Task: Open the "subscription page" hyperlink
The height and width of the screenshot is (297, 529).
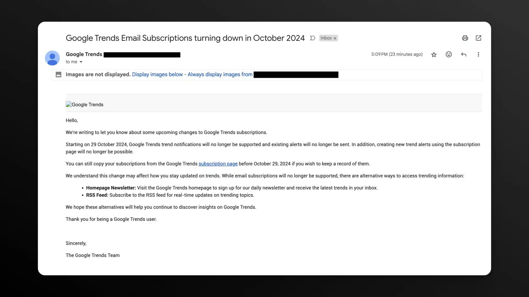Action: [x=218, y=164]
